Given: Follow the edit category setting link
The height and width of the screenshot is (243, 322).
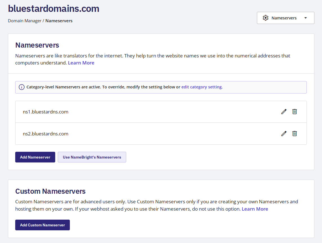Looking at the screenshot, I should [202, 87].
